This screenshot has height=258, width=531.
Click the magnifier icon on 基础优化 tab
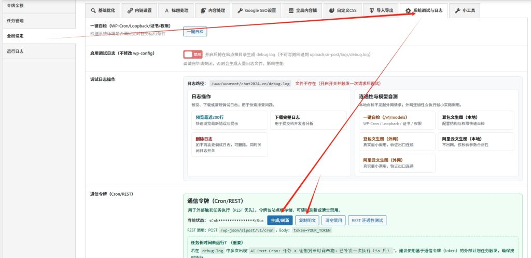(93, 10)
